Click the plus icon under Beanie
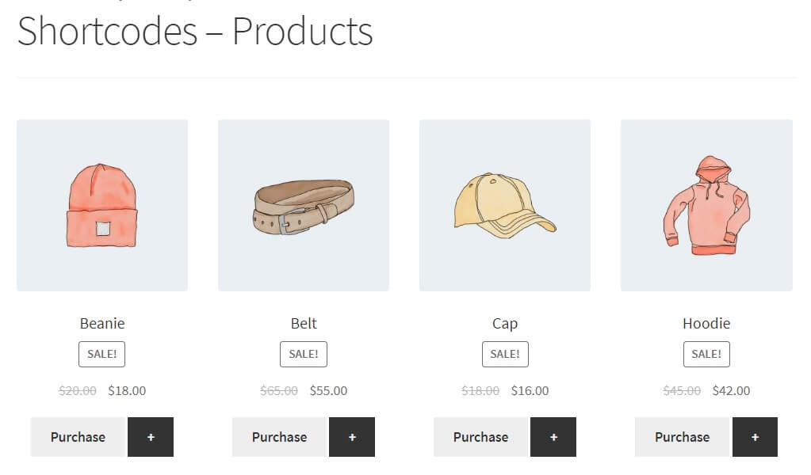 151,437
